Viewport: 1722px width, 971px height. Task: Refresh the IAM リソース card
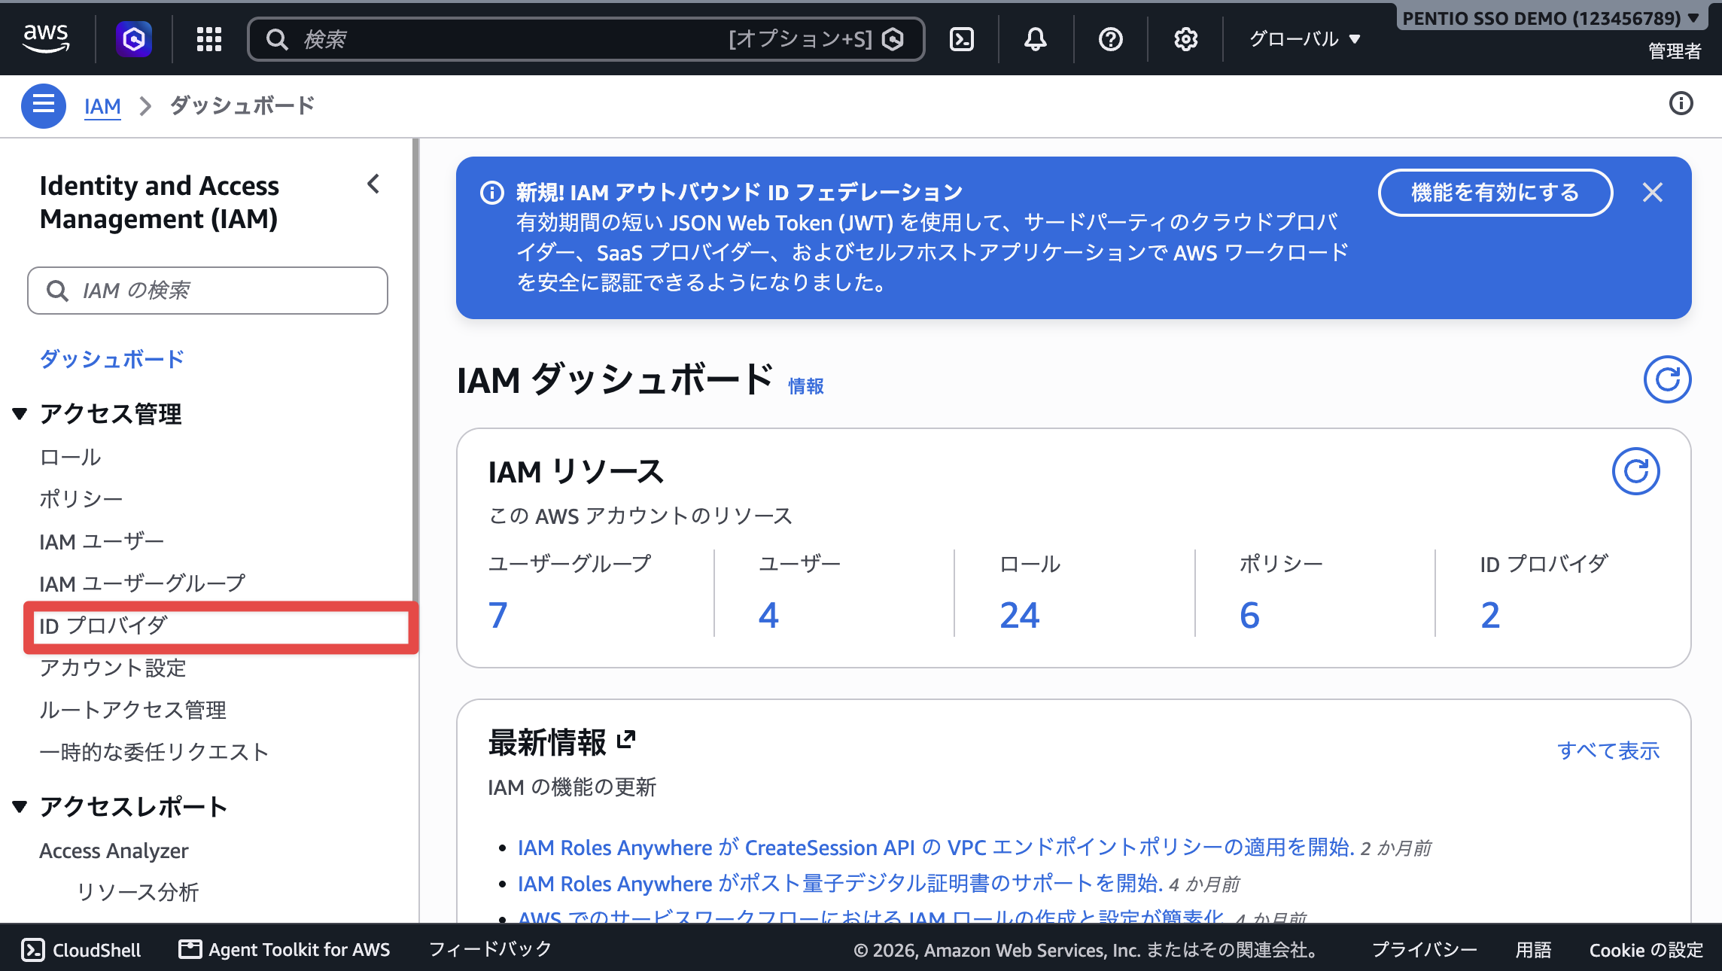click(1636, 471)
